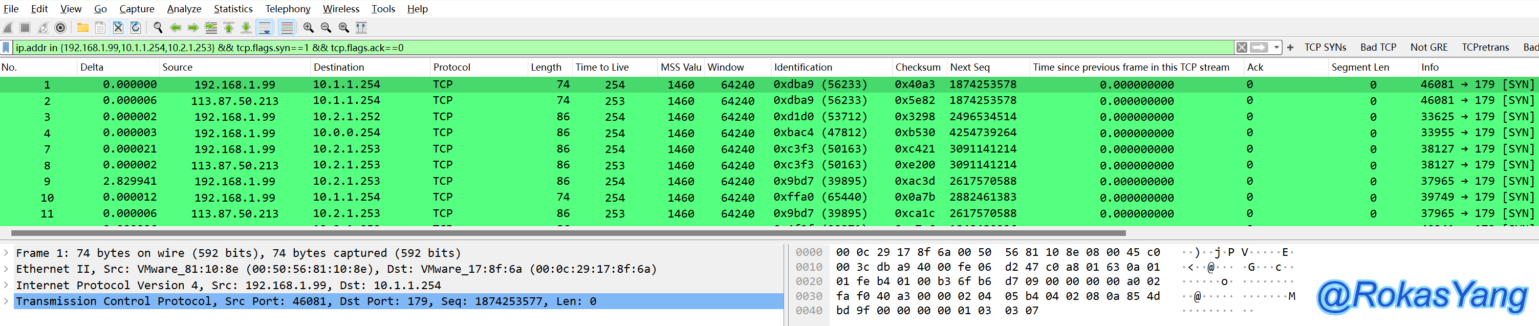
Task: Click the Find Packet magnifier icon
Action: (x=158, y=28)
